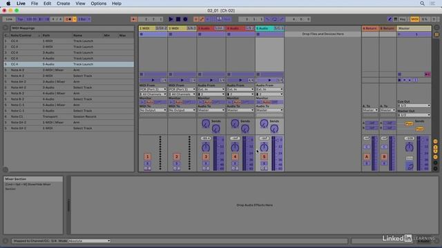Toggle computer MIDI keyboard icon
This screenshot has height=248, width=442.
(x=396, y=19)
